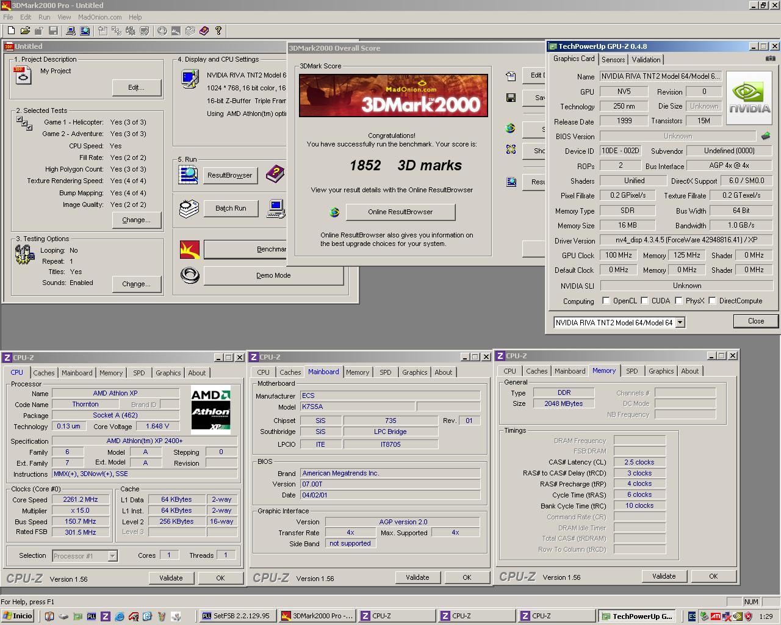
Task: Click the Batch Run papers icon
Action: [189, 208]
